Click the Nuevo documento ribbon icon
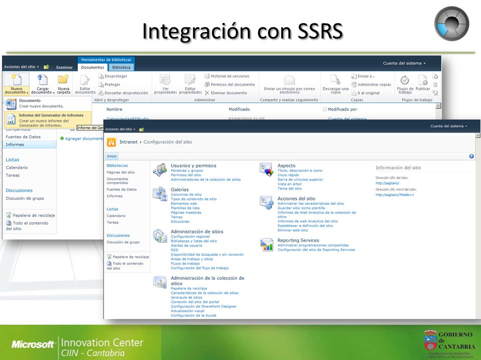The width and height of the screenshot is (481, 360). [16, 79]
